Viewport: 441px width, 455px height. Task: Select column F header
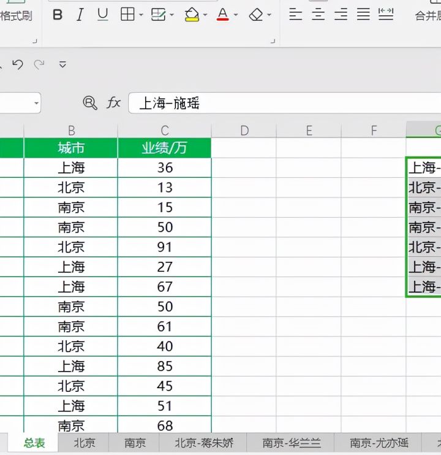374,131
